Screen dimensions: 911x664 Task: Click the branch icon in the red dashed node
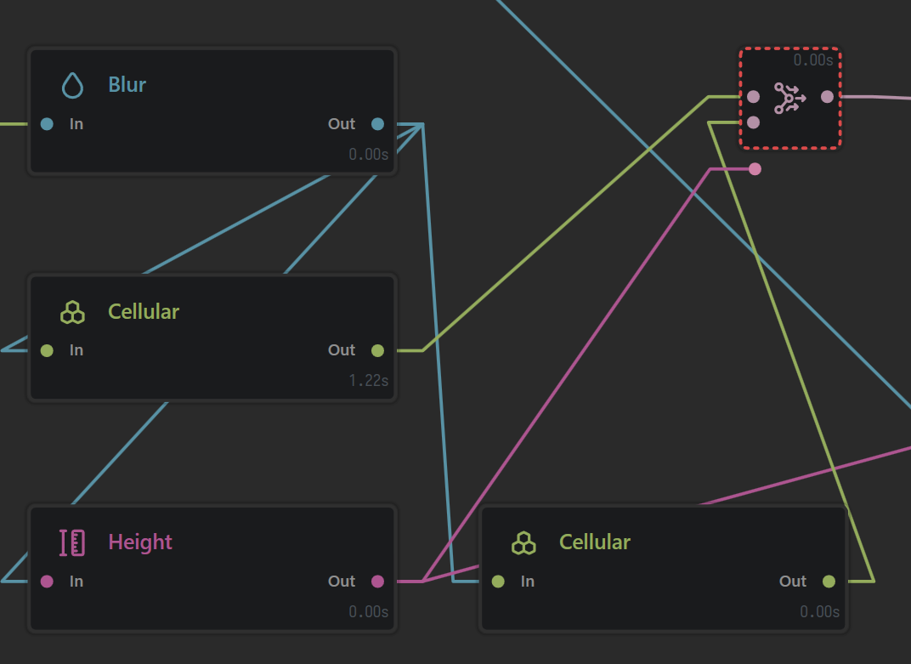[789, 98]
